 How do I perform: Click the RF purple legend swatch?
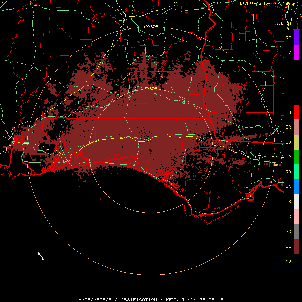click(x=296, y=38)
